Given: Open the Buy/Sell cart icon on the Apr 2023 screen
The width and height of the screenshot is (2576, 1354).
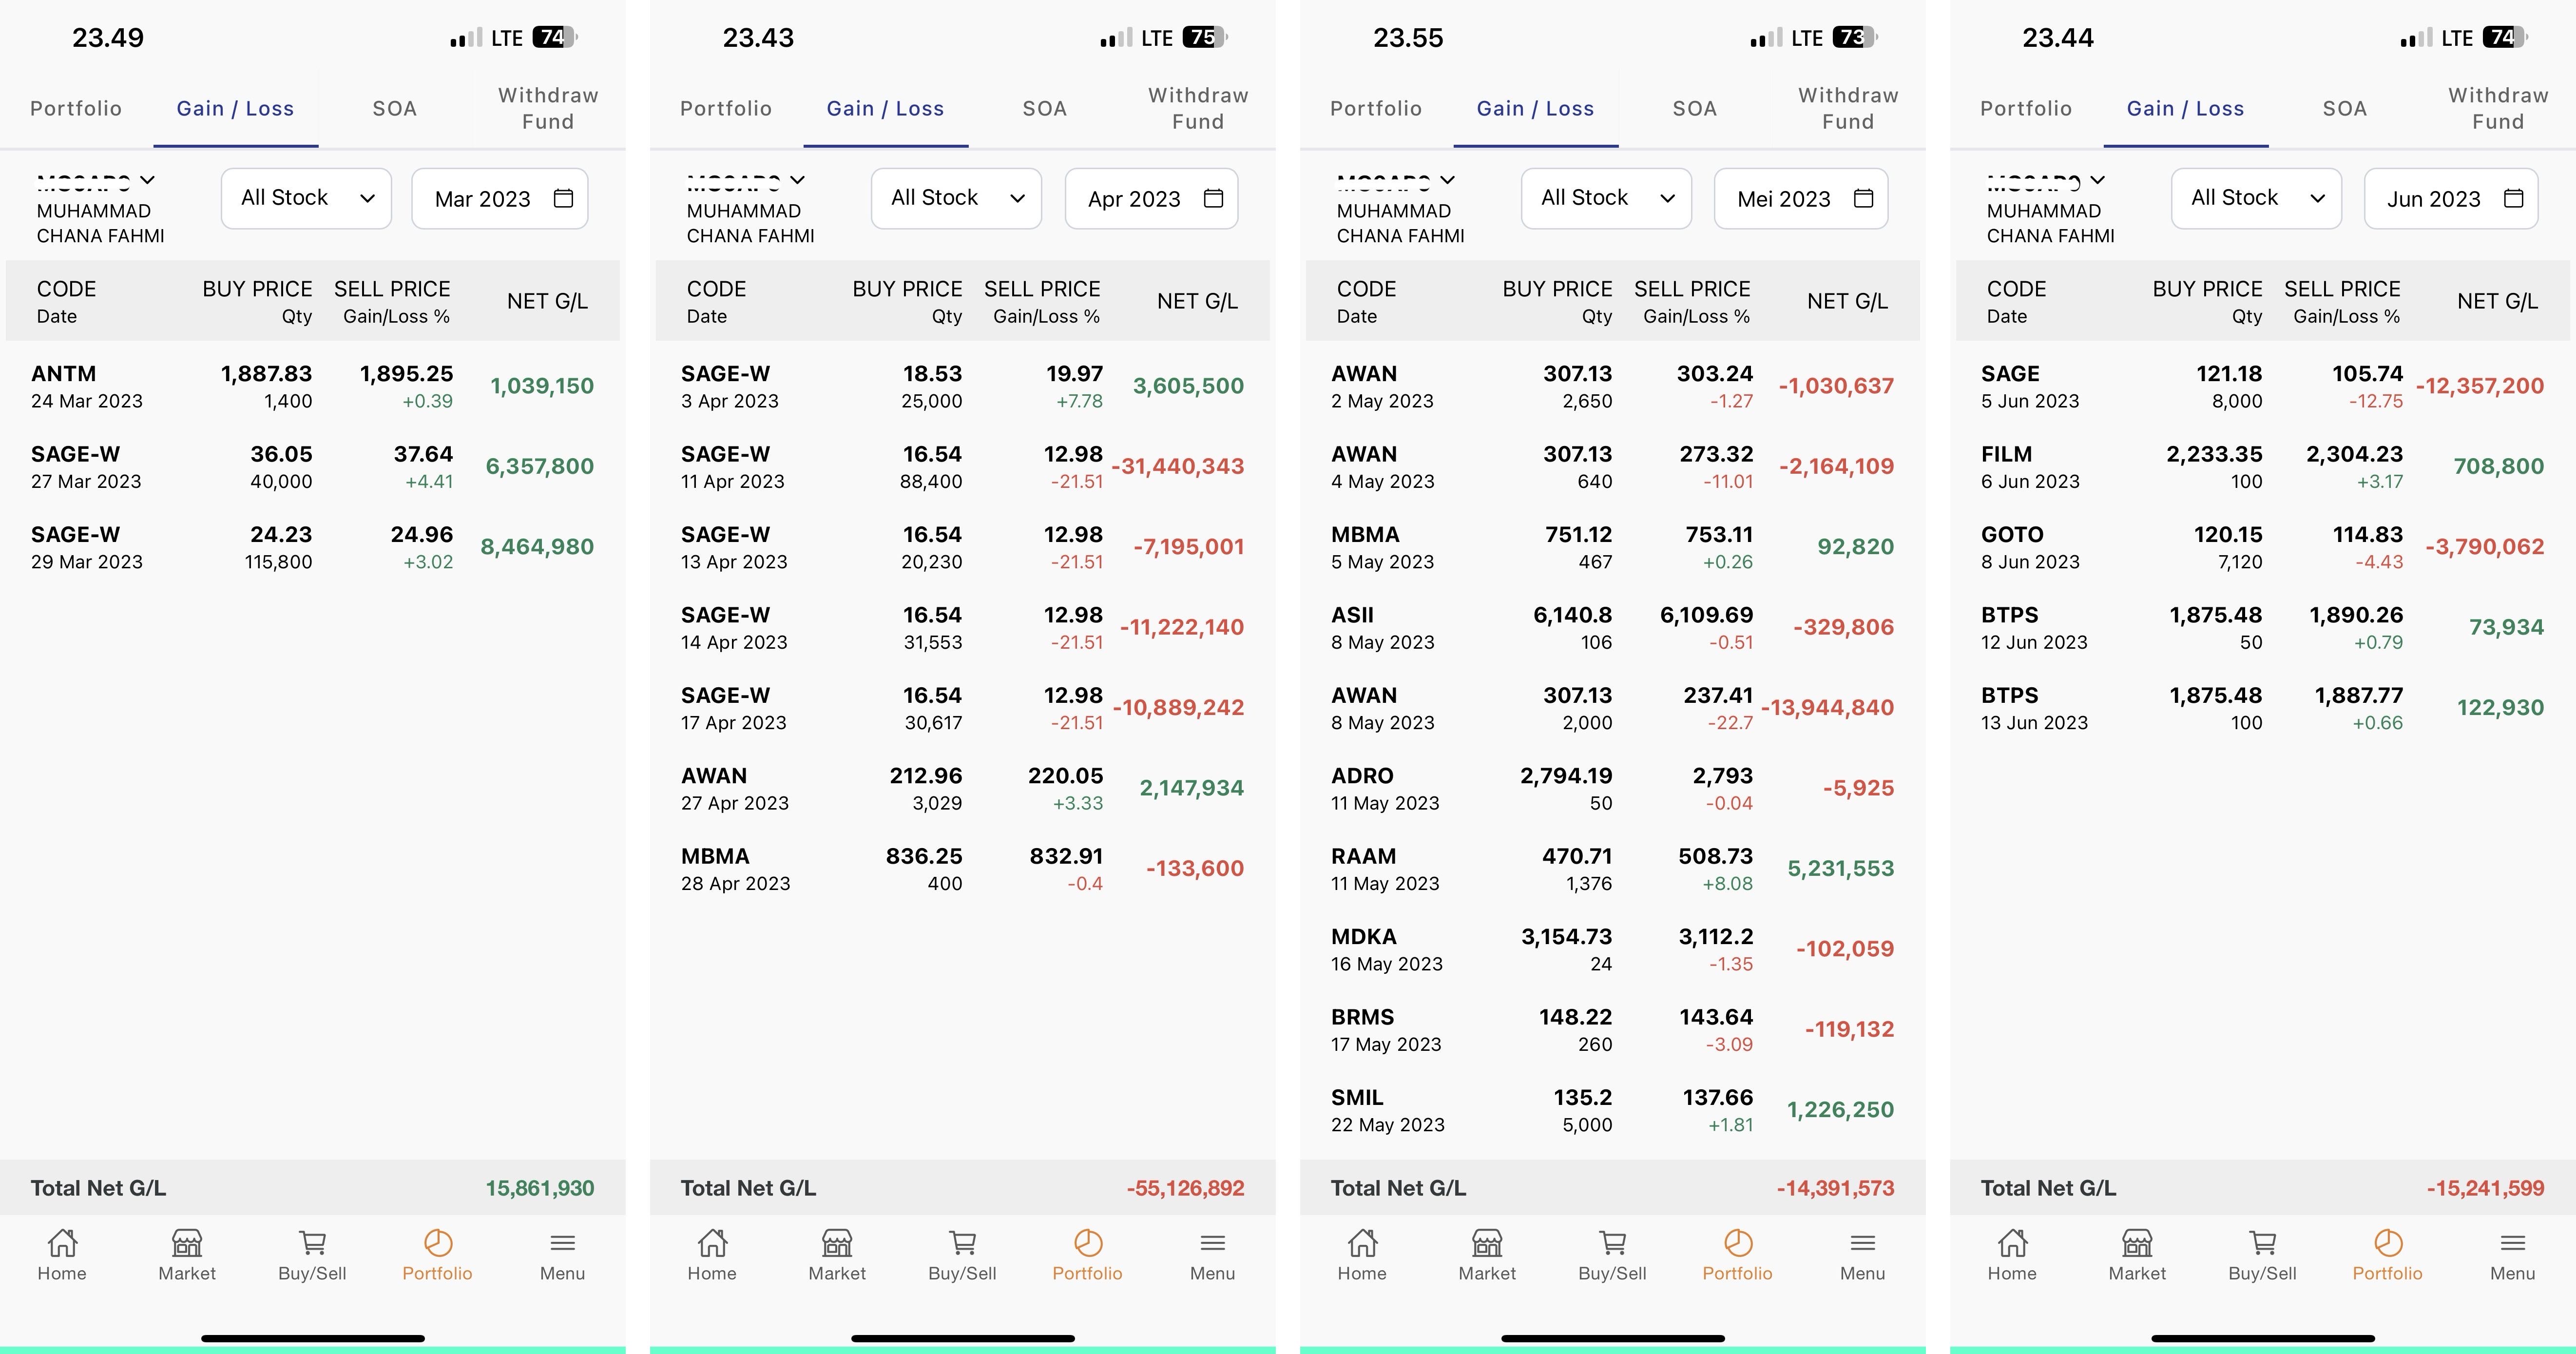Looking at the screenshot, I should point(962,1243).
